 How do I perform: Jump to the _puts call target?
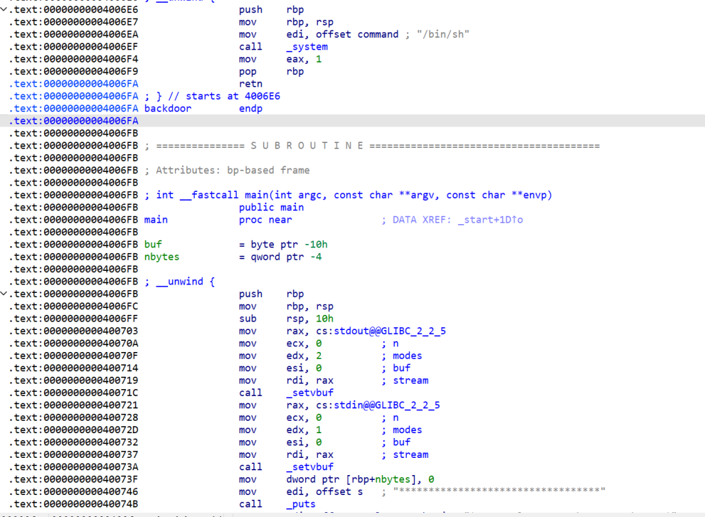301,504
